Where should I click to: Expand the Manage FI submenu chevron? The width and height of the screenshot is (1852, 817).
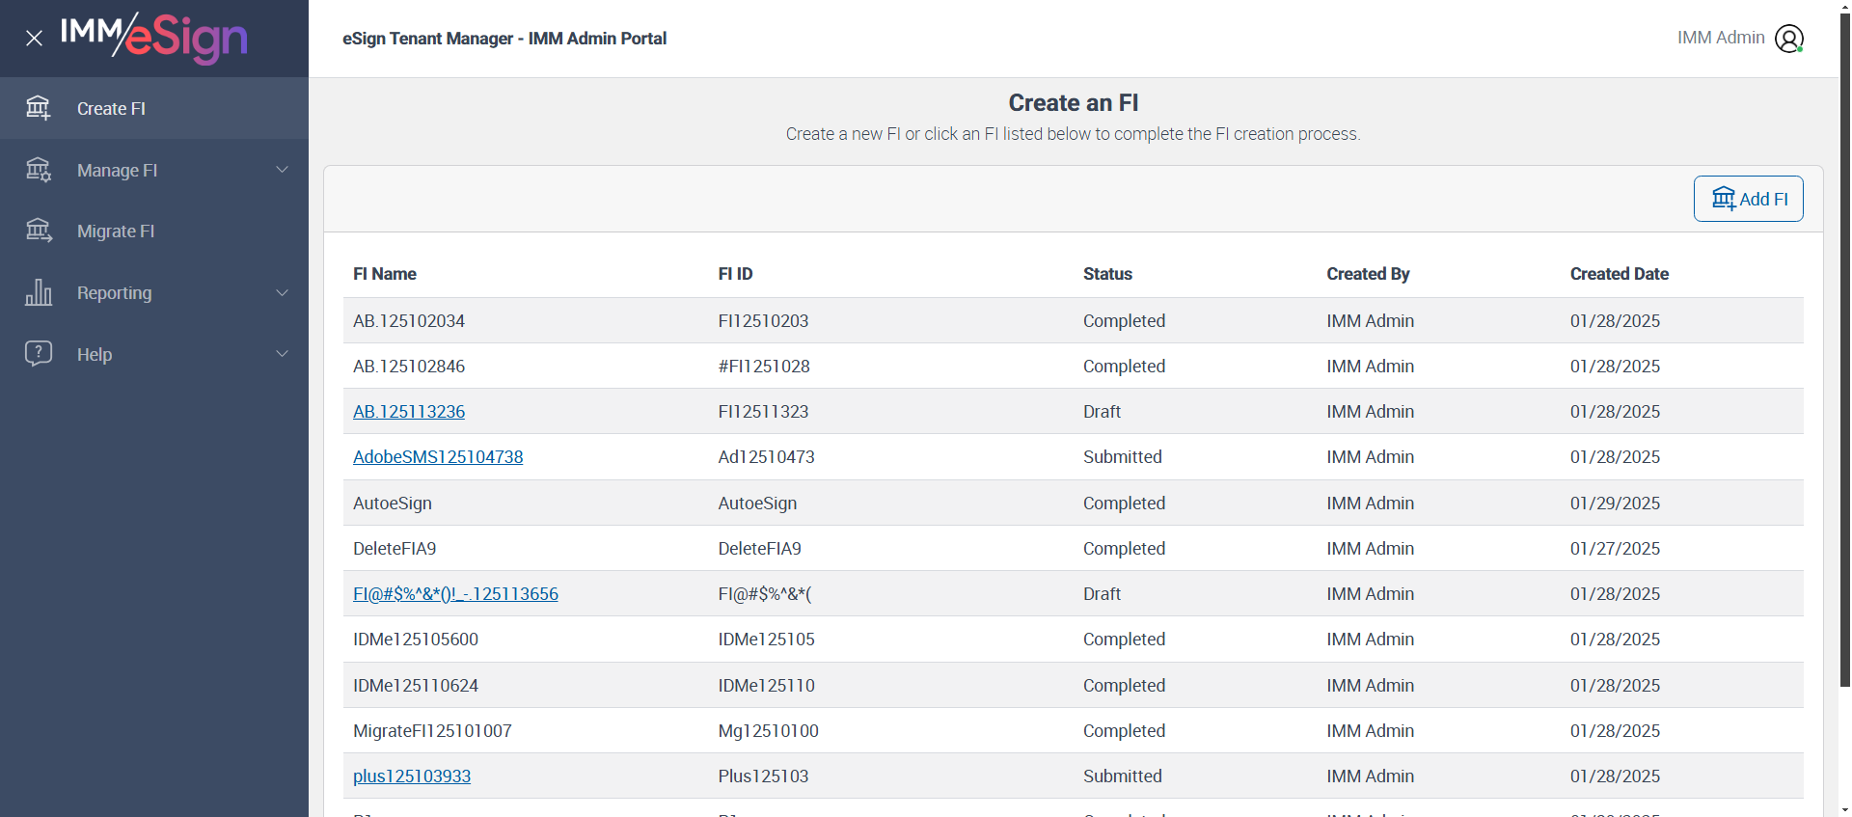[283, 170]
